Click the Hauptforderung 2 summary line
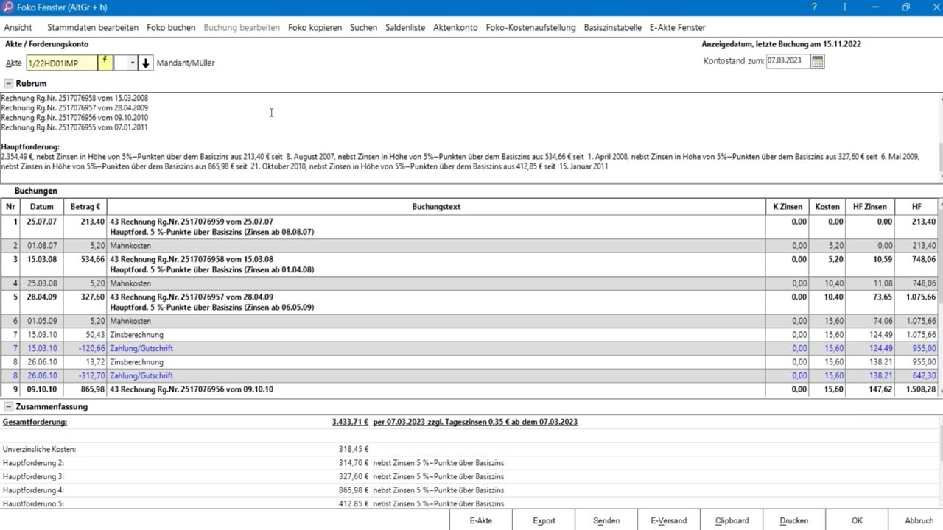This screenshot has height=530, width=943. [x=469, y=463]
